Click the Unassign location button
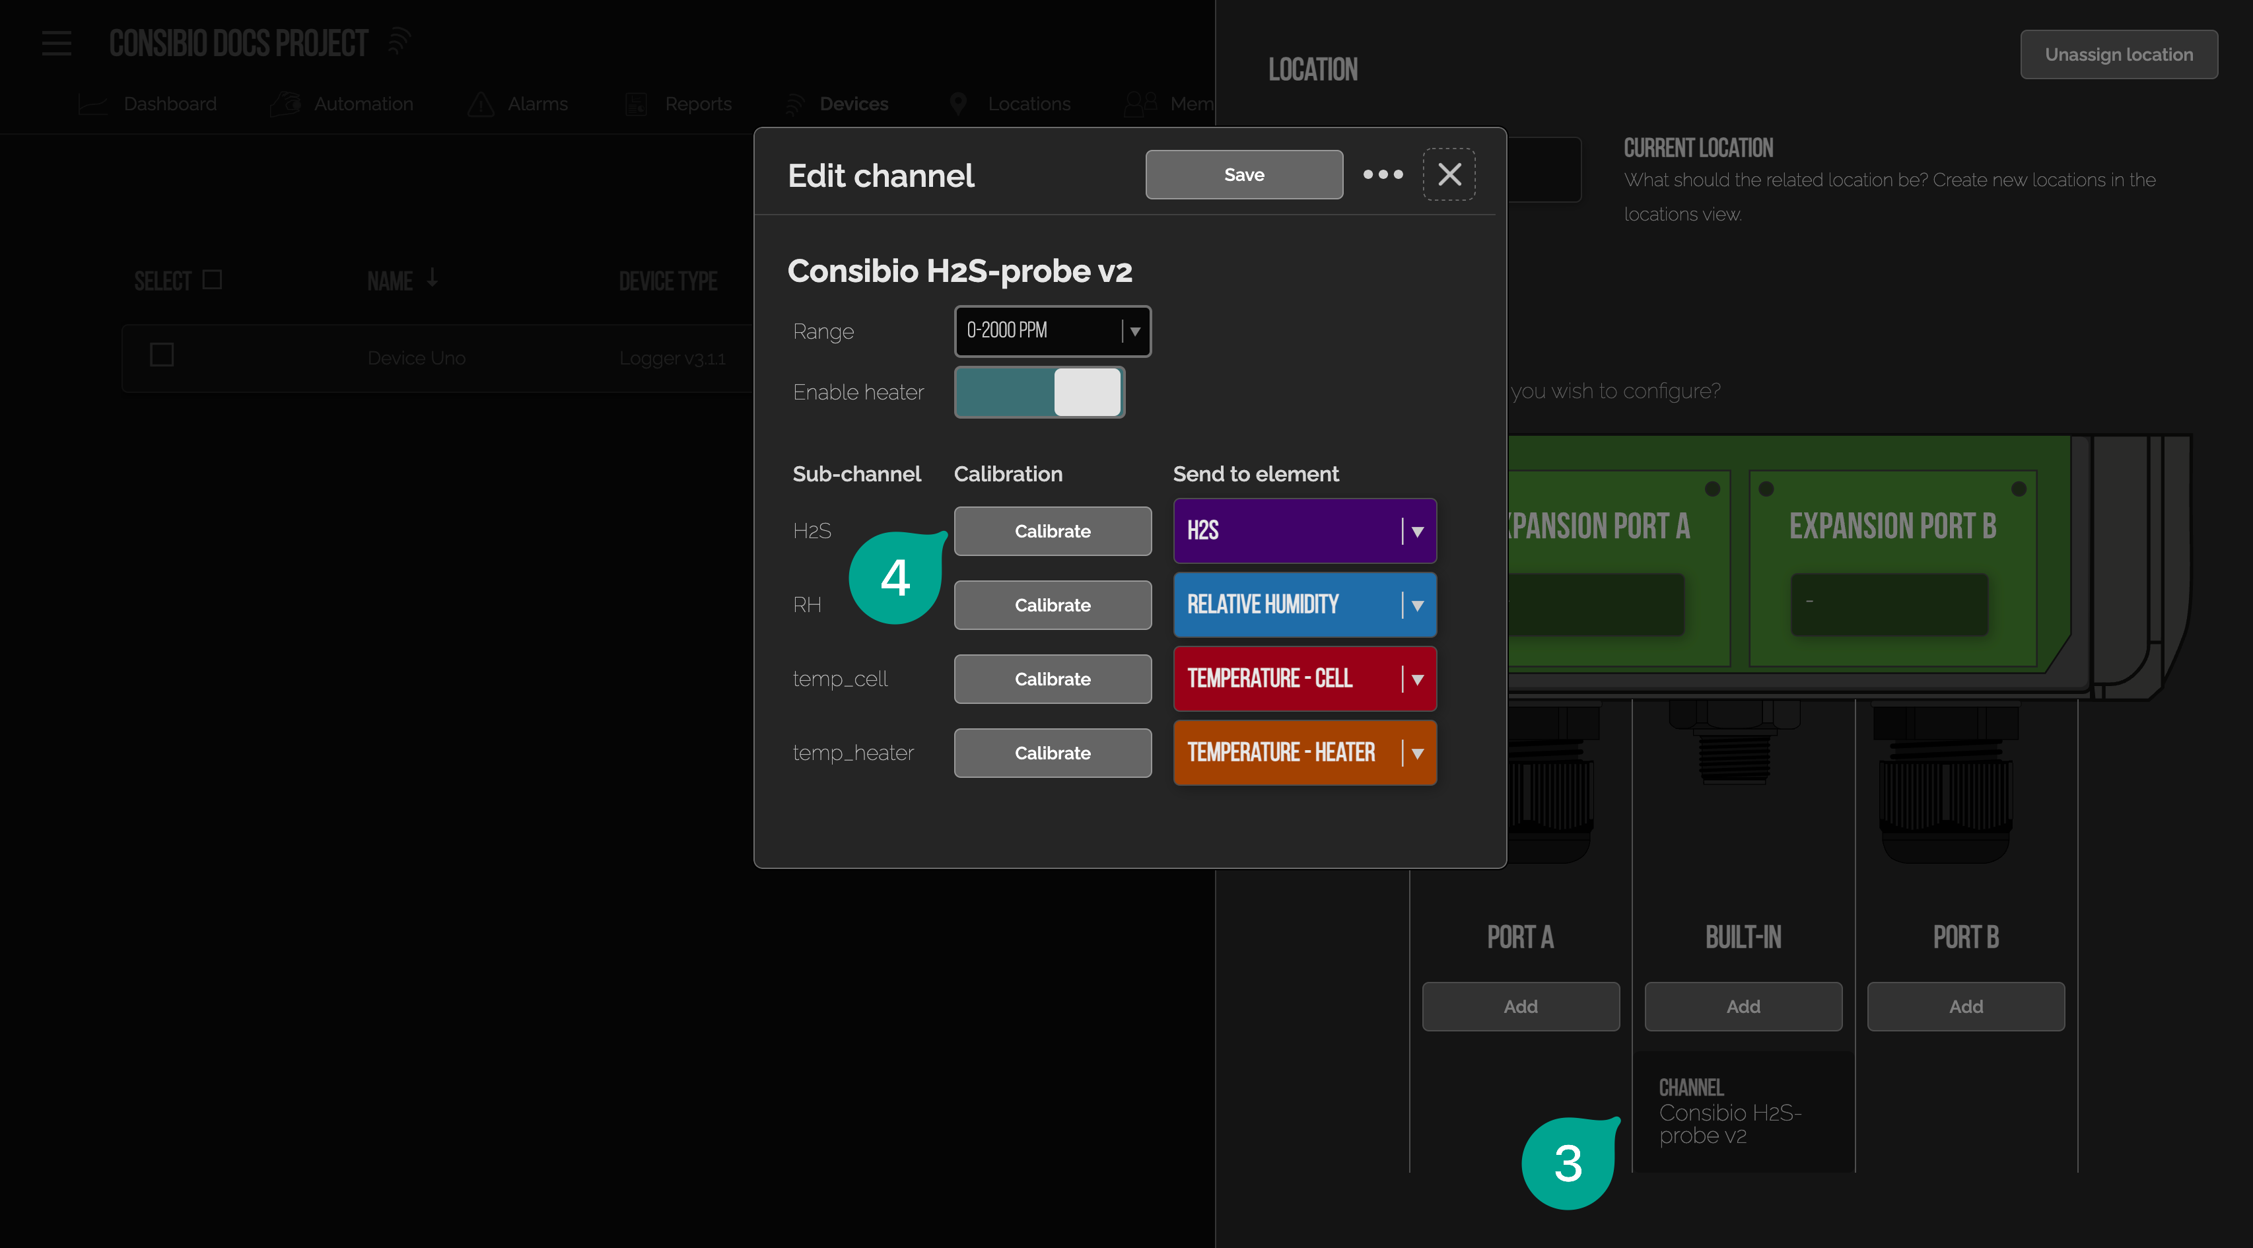 (2118, 54)
